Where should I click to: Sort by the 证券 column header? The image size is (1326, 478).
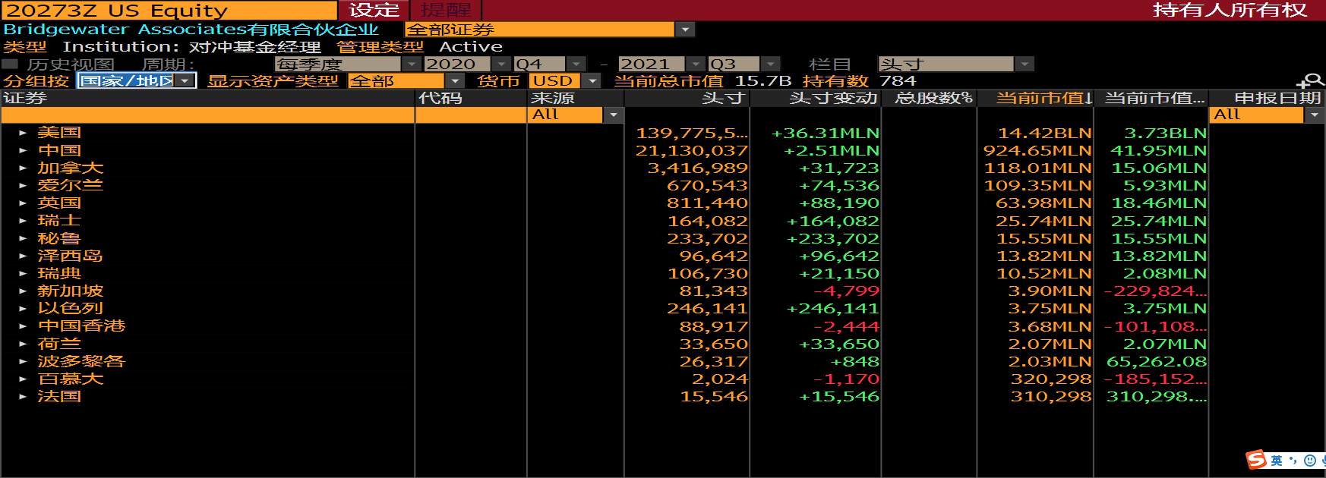tap(207, 98)
